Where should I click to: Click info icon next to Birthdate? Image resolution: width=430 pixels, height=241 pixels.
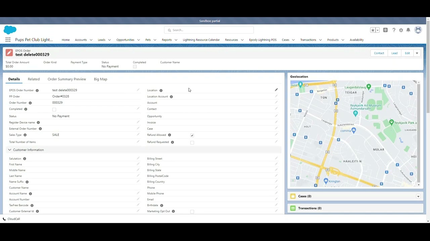[162, 206]
